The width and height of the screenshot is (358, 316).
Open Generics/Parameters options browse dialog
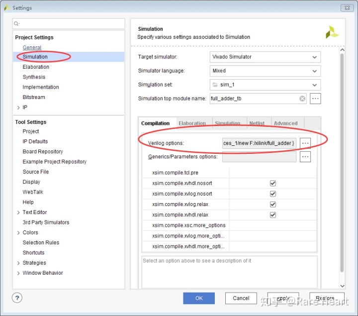pos(305,157)
